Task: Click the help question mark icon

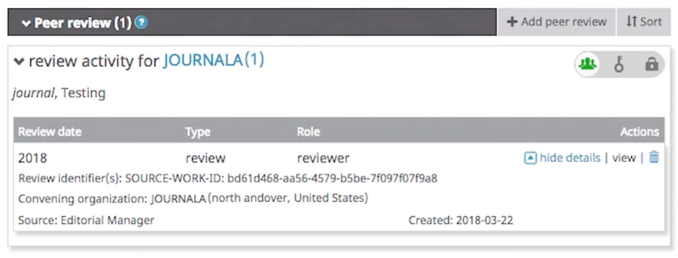Action: (x=141, y=22)
